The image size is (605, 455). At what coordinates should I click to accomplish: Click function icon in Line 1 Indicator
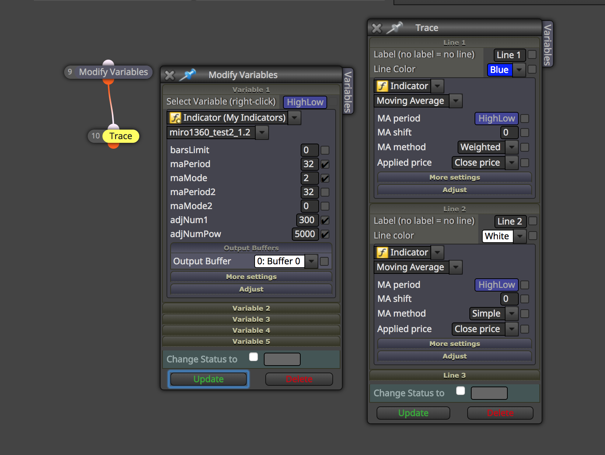[x=382, y=86]
